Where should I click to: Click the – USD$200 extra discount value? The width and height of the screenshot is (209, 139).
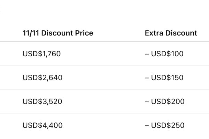[164, 101]
